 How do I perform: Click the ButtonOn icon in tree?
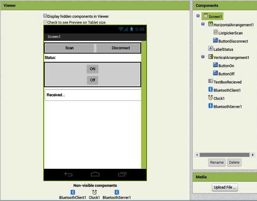click(215, 65)
